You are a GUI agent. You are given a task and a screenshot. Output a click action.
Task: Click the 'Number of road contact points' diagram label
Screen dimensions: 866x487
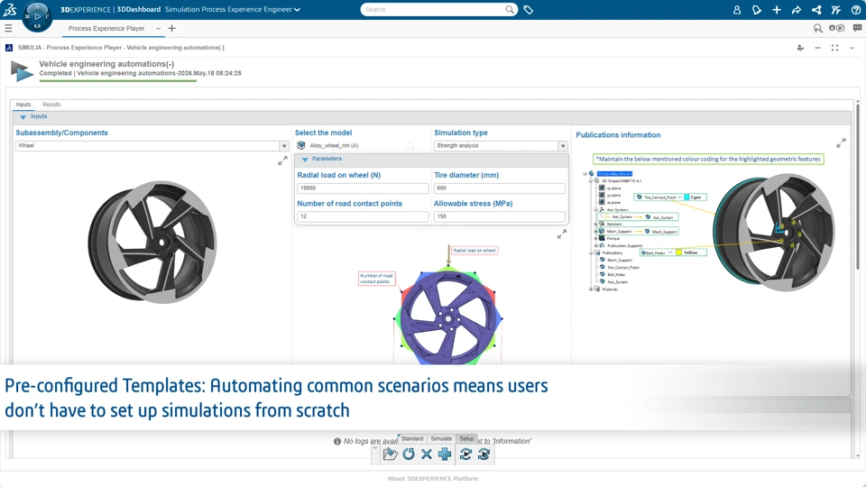(x=376, y=279)
